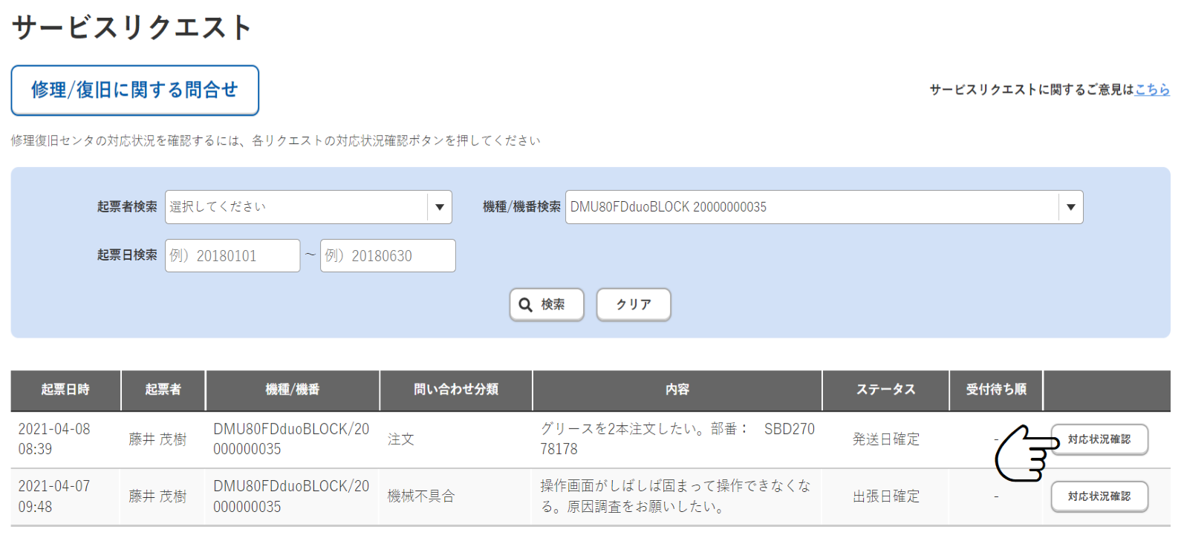This screenshot has width=1181, height=535.
Task: Click the magnifier icon on 検索 button
Action: coord(525,305)
